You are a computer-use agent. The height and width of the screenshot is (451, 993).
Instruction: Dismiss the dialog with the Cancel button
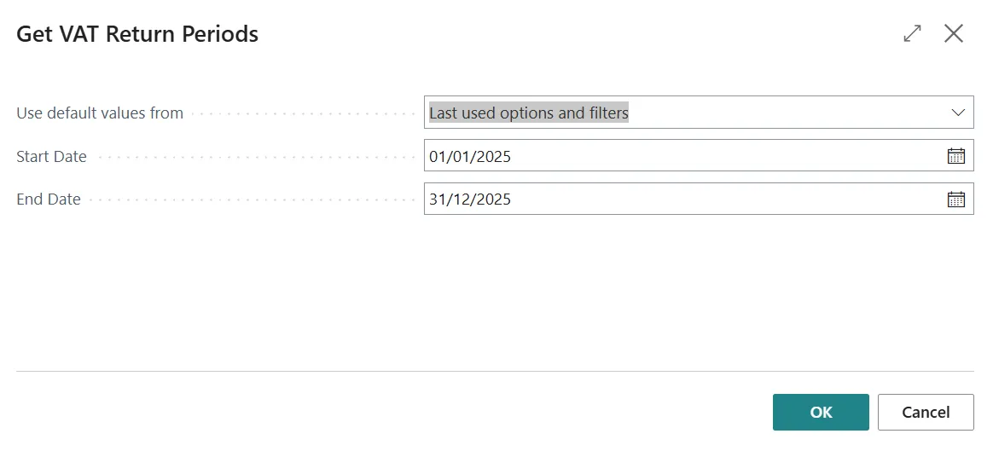point(926,413)
